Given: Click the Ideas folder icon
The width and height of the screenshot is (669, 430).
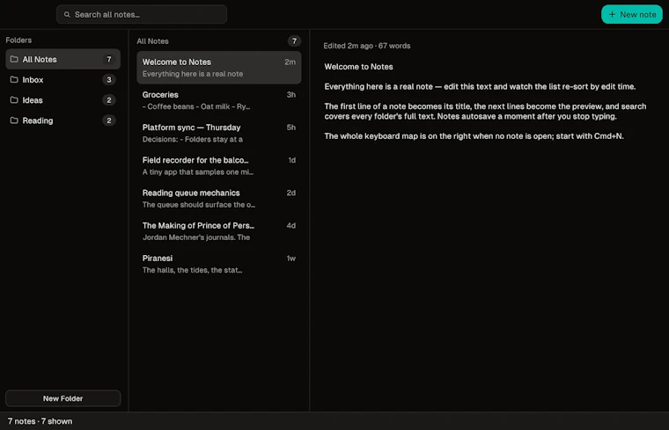Looking at the screenshot, I should (x=14, y=100).
